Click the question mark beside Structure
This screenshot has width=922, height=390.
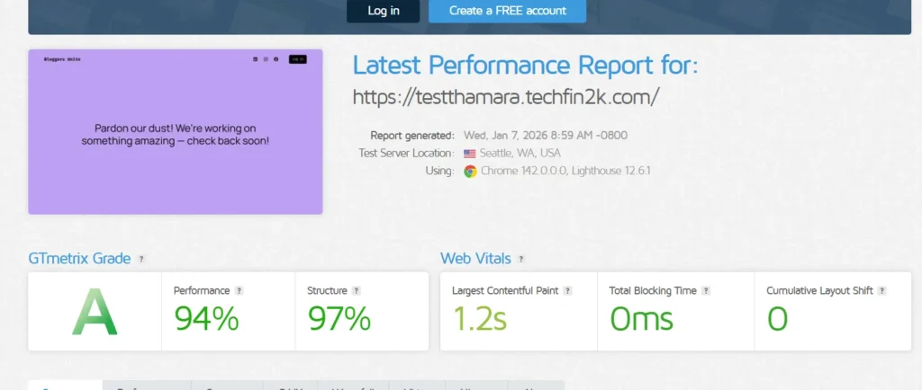coord(357,291)
